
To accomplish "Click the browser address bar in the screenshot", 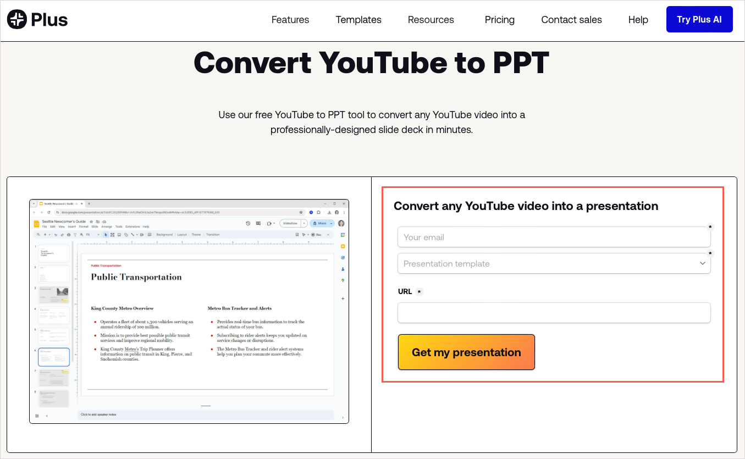I will [x=180, y=212].
